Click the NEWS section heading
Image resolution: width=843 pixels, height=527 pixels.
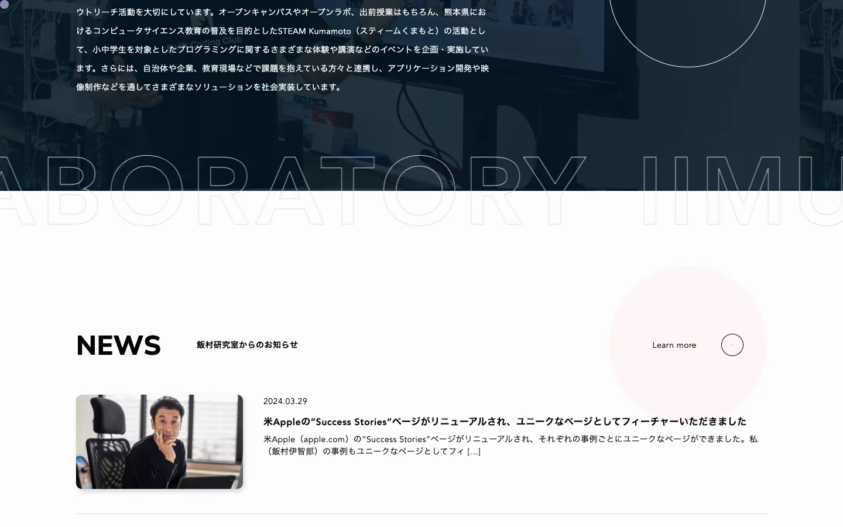coord(118,345)
